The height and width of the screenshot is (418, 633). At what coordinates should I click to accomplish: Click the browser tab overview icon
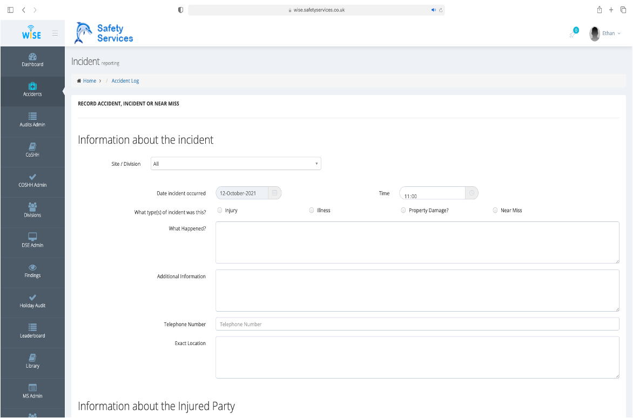(623, 10)
